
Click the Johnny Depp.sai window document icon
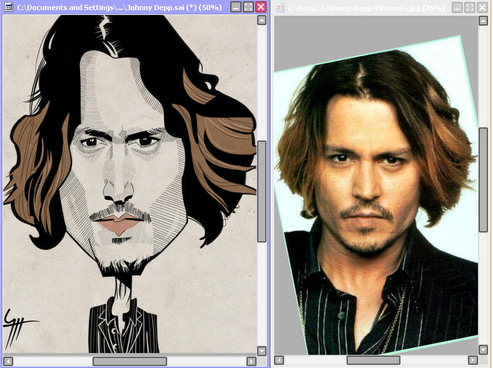coord(9,7)
